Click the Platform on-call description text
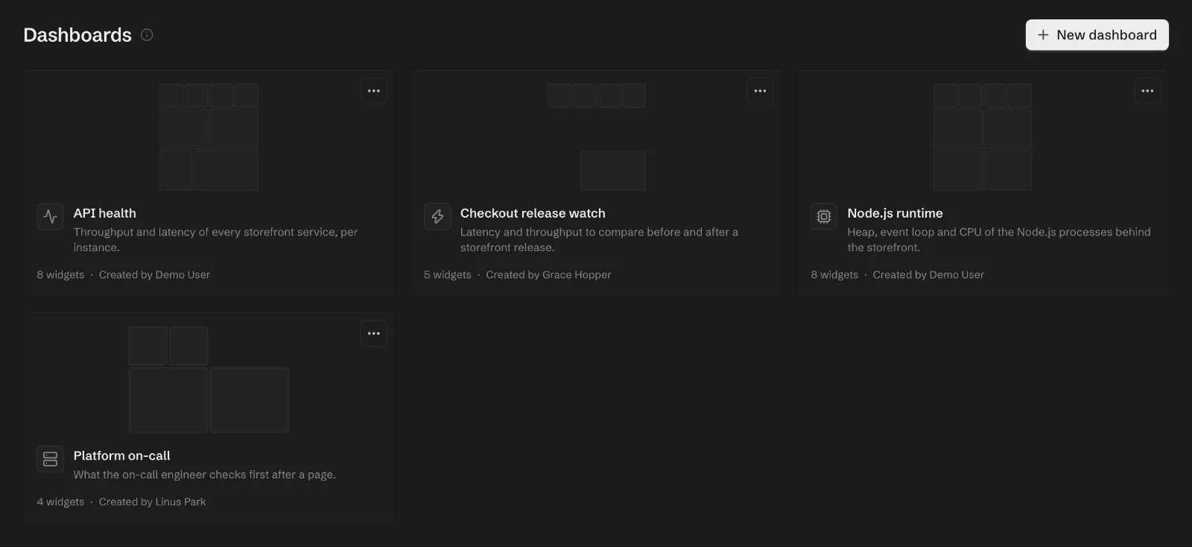 point(205,475)
